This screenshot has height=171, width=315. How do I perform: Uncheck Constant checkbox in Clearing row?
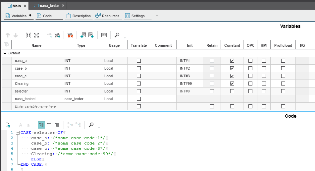point(232,84)
